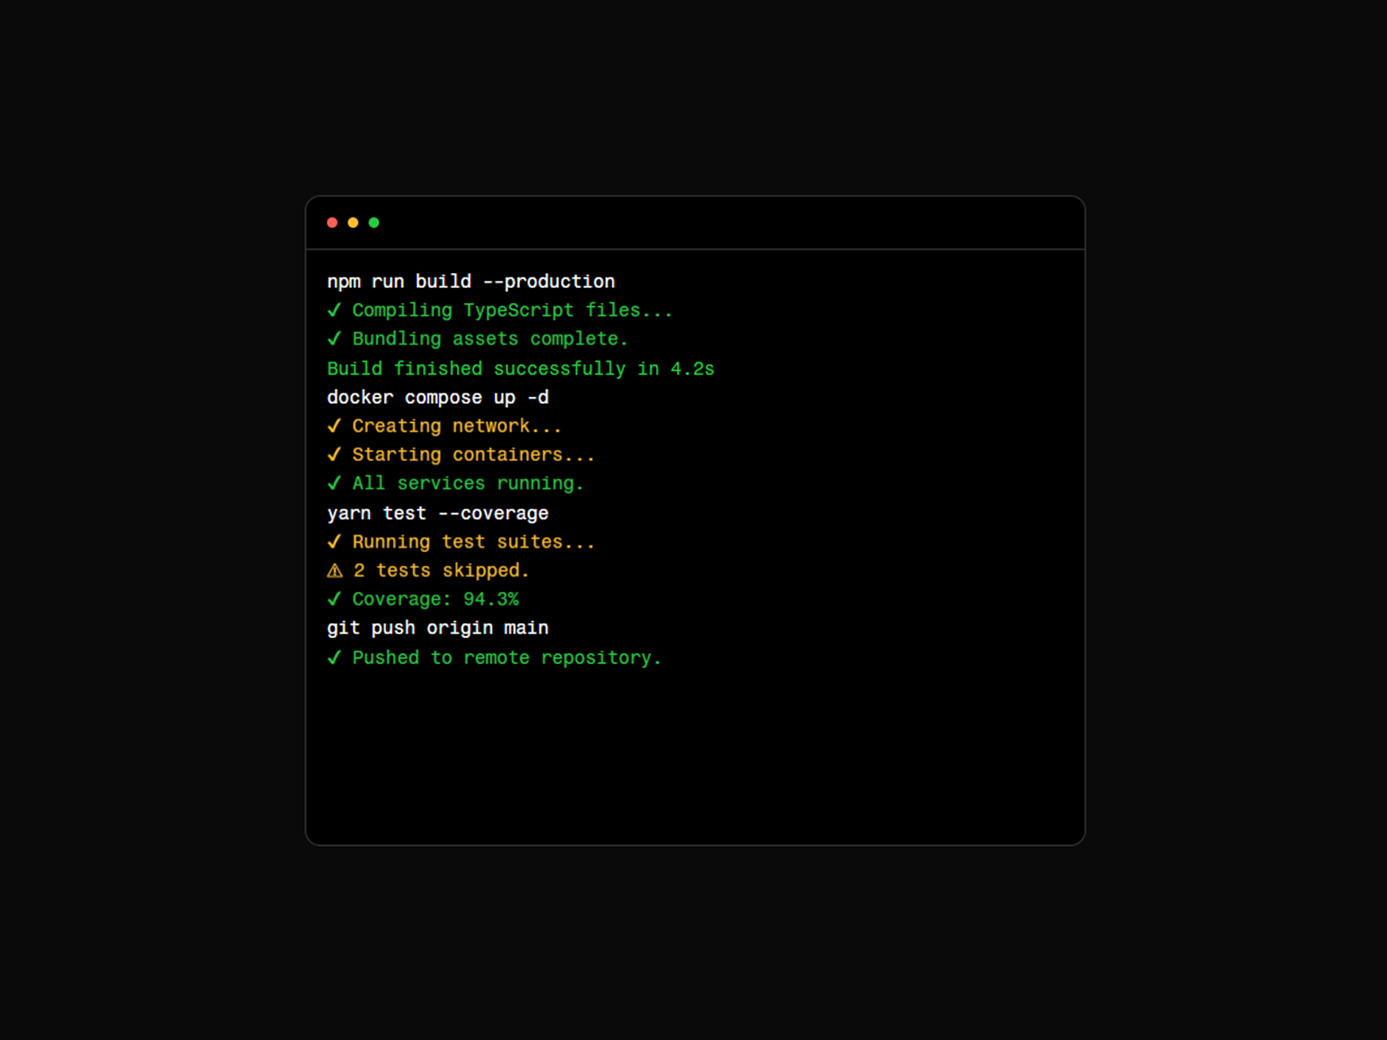Click the checkmark beside Pushed to remote repository

pos(335,657)
